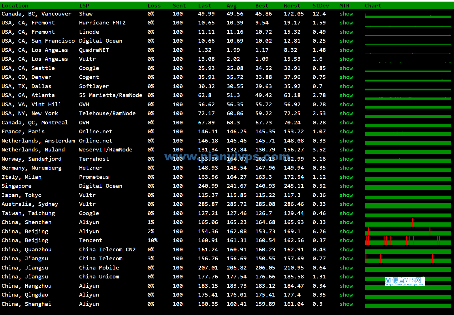This screenshot has width=454, height=315.
Task: Open MTR link for Denver Cogent
Action: [x=346, y=77]
